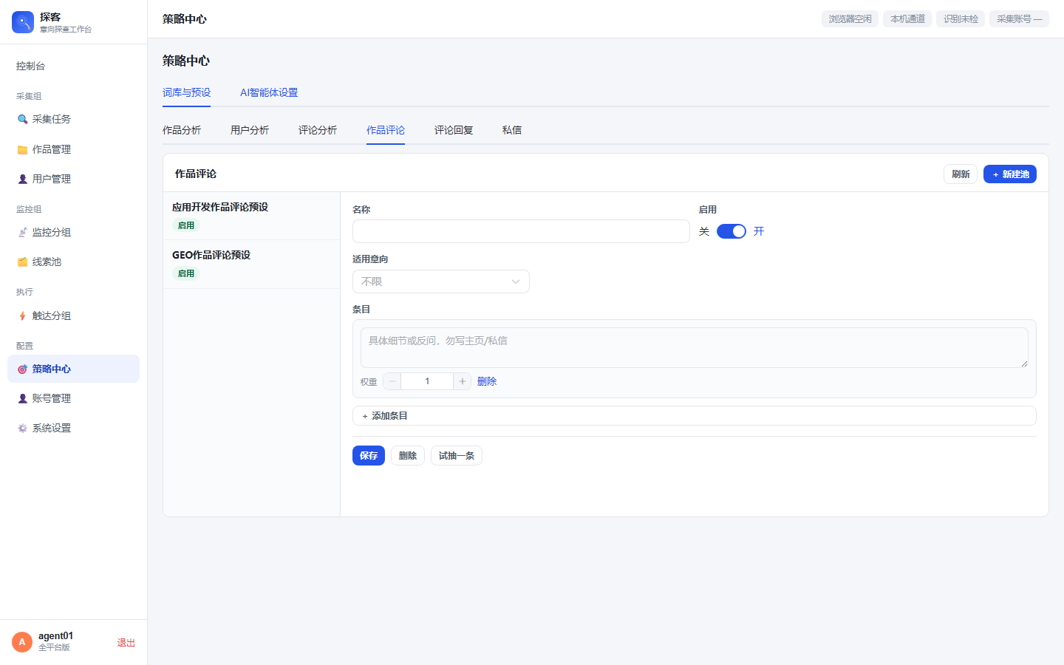
Task: Switch to 词库与预设 tab
Action: (187, 92)
